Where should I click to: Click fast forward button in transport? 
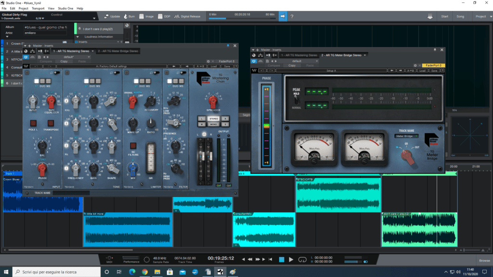pos(258,259)
